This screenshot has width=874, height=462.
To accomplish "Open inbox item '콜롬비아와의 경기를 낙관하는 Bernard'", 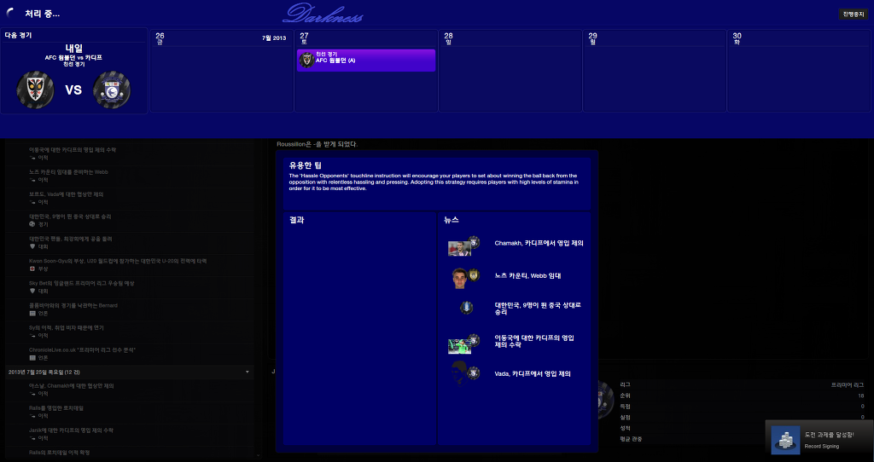I will click(130, 309).
